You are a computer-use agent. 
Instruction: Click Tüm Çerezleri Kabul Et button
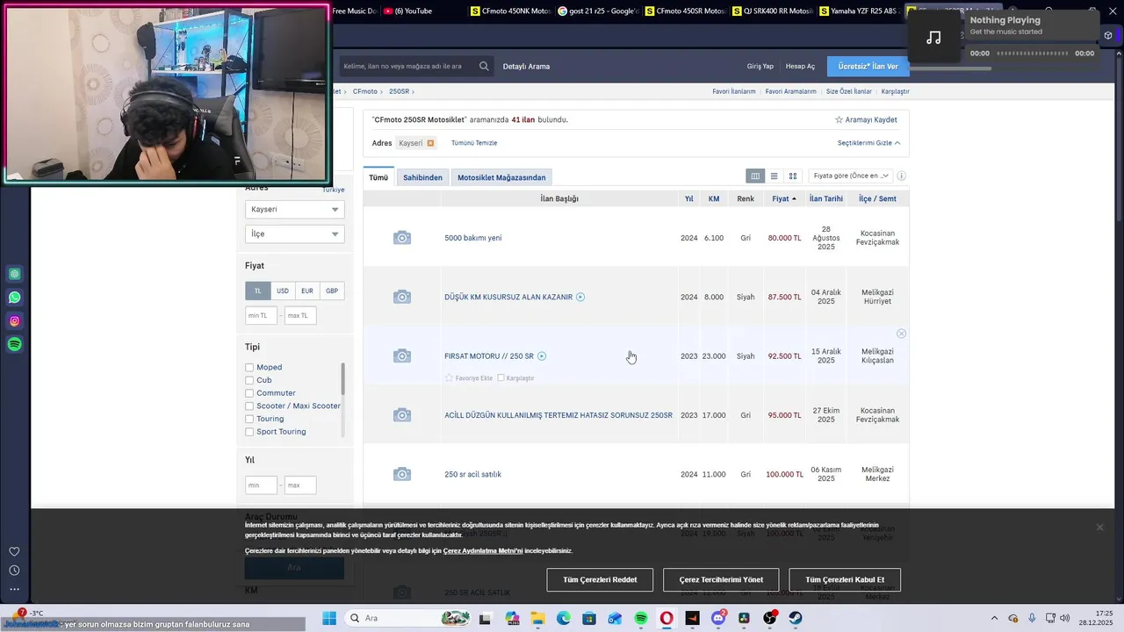pyautogui.click(x=845, y=579)
